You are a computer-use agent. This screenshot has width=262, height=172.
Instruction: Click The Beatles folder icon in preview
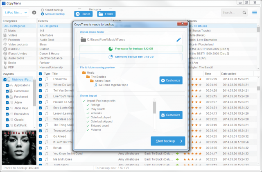(x=88, y=77)
